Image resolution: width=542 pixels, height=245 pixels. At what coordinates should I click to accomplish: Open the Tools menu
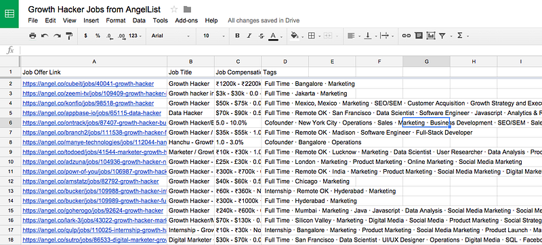[x=161, y=20]
